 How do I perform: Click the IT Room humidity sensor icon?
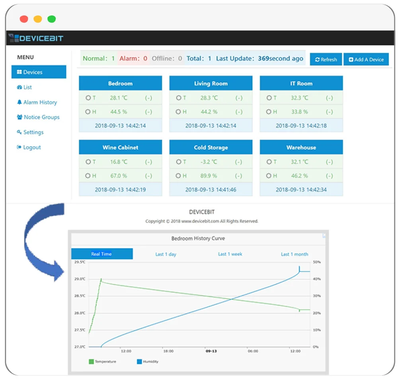(x=269, y=112)
